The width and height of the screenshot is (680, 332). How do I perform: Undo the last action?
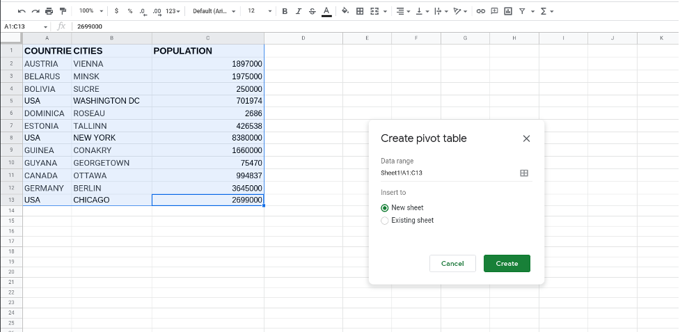tap(22, 11)
